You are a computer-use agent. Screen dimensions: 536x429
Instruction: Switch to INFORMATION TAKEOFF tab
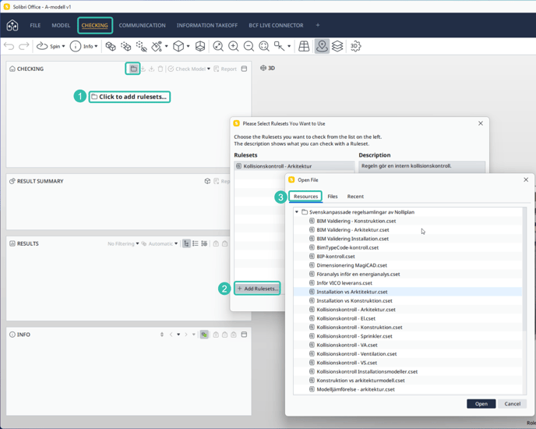tap(207, 25)
